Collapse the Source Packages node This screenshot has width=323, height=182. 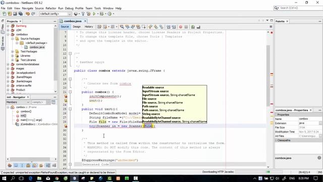click(12, 38)
